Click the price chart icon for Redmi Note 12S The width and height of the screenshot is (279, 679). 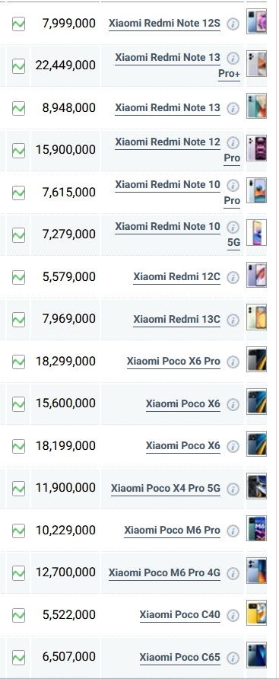coord(18,24)
